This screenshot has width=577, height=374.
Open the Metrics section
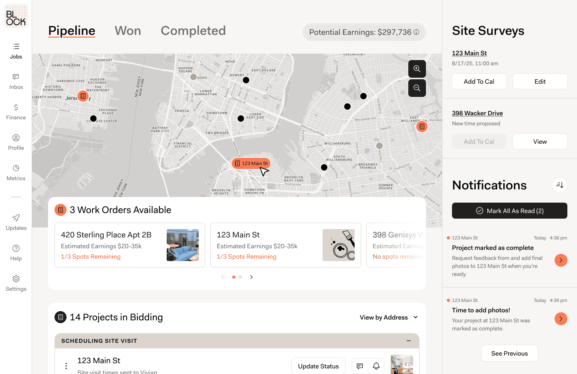tap(16, 173)
